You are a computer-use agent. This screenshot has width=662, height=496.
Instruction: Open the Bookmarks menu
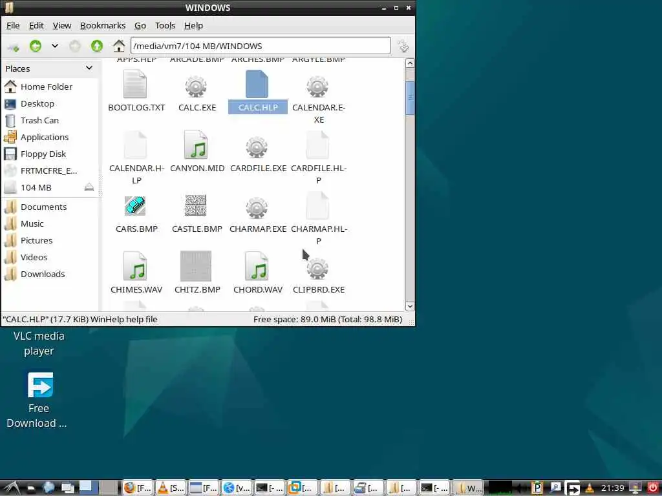click(103, 26)
